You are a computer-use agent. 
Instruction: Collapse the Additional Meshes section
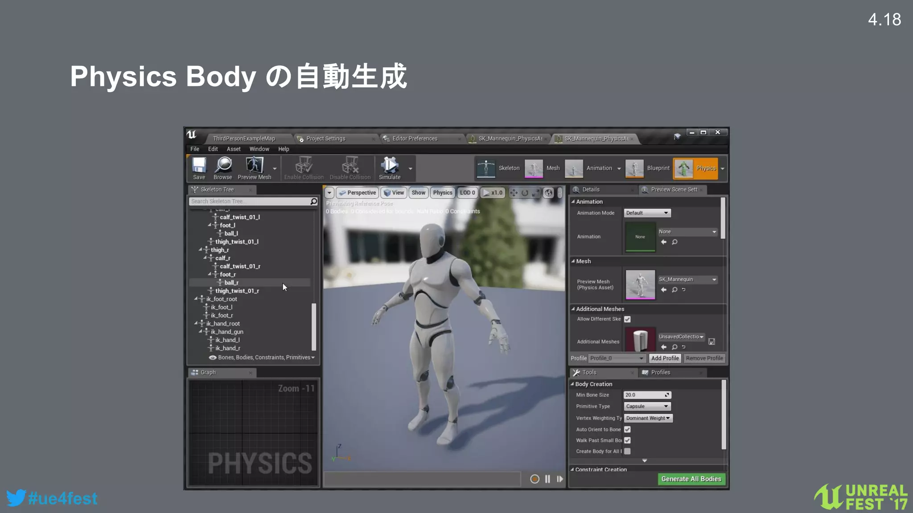(573, 309)
